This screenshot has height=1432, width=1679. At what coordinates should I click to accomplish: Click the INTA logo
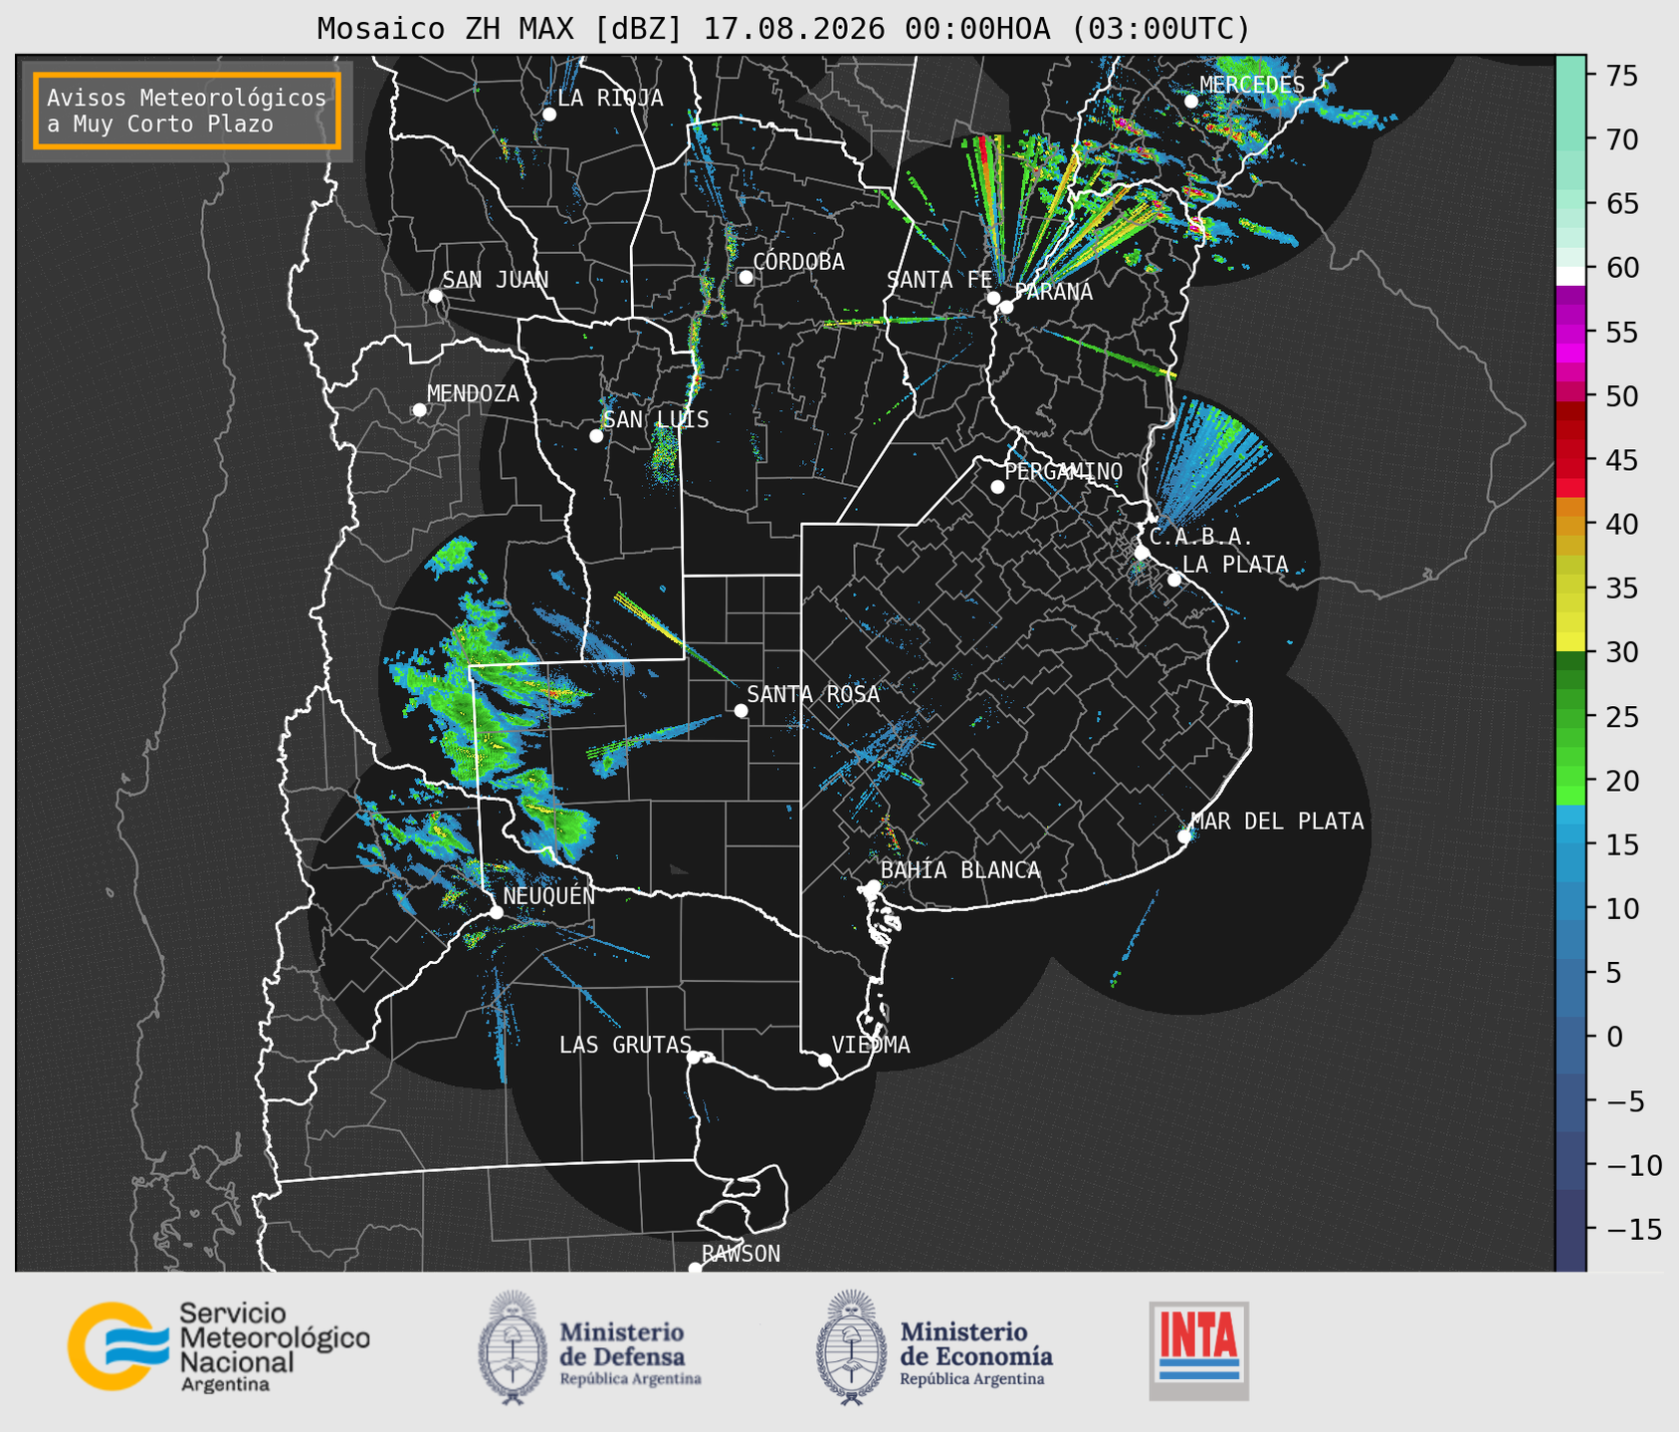point(1199,1350)
